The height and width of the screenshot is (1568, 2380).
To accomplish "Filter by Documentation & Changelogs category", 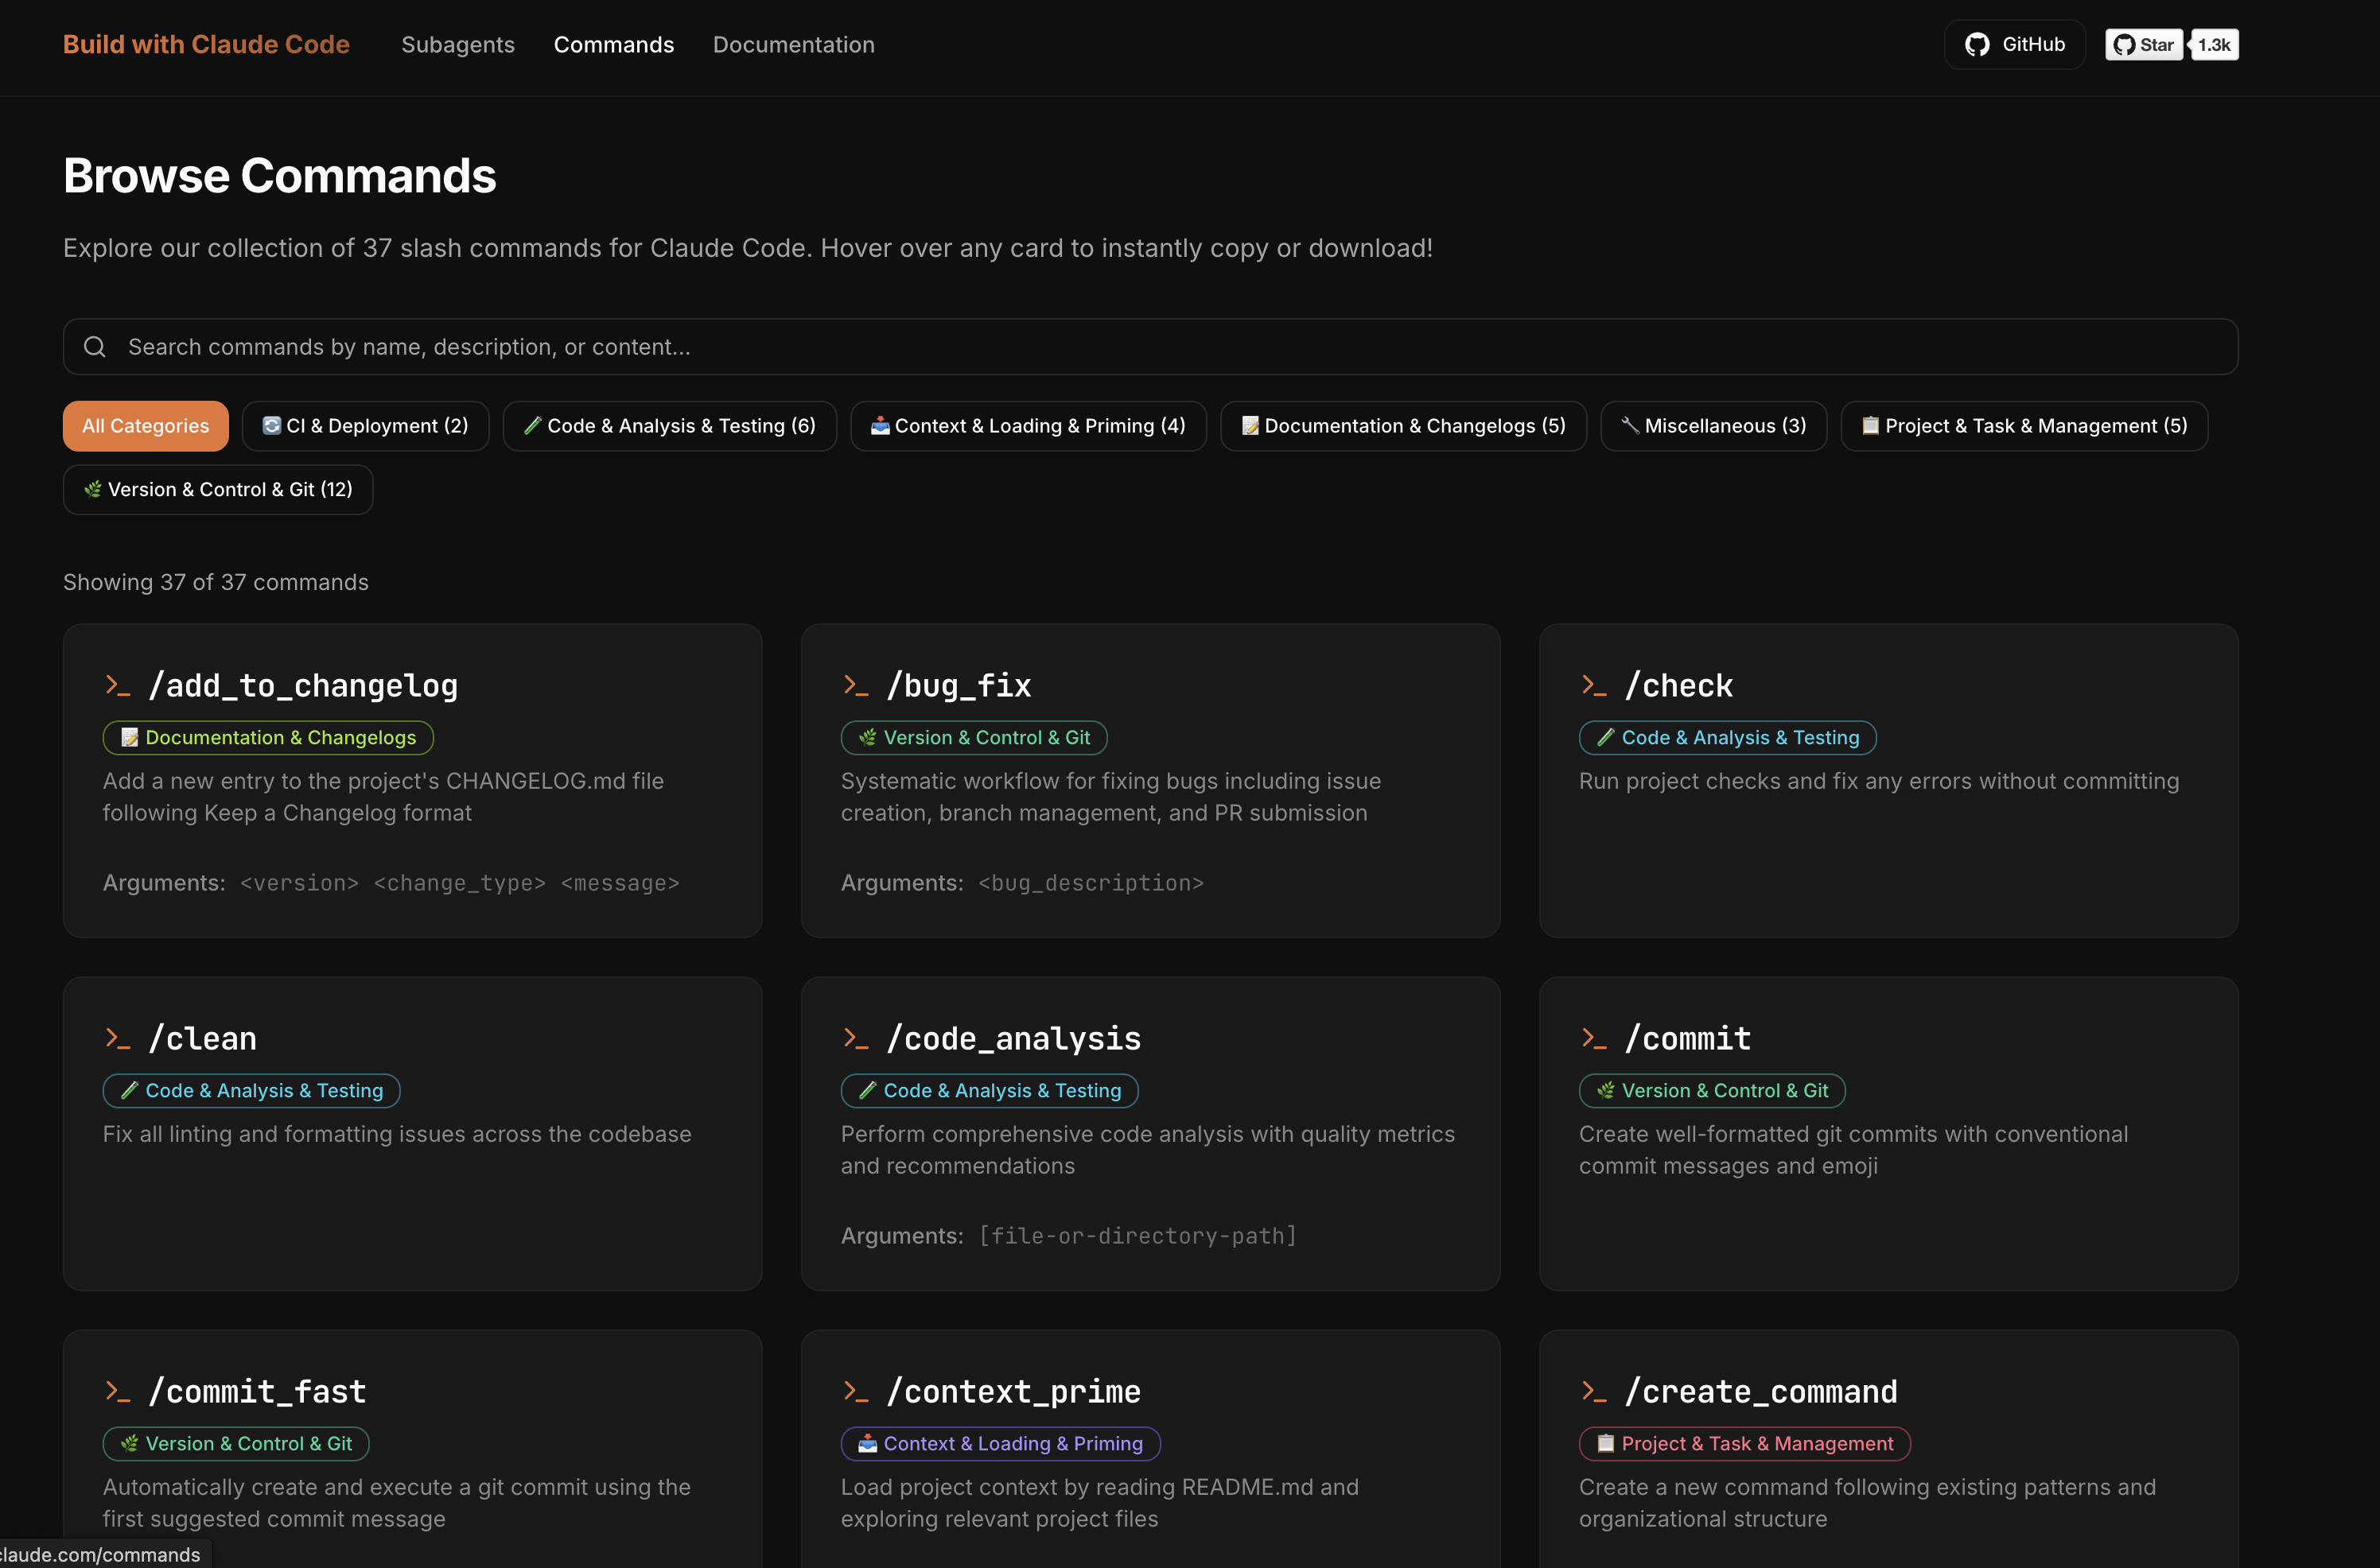I will pos(1402,426).
